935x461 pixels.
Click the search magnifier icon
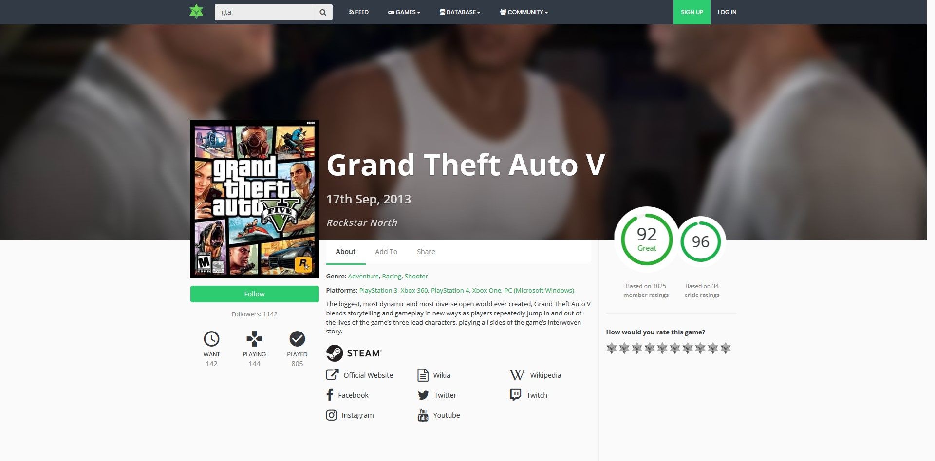click(323, 12)
